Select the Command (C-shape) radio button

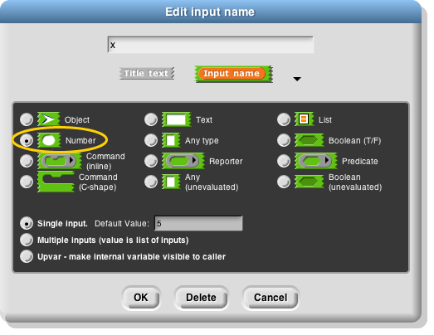coord(27,182)
